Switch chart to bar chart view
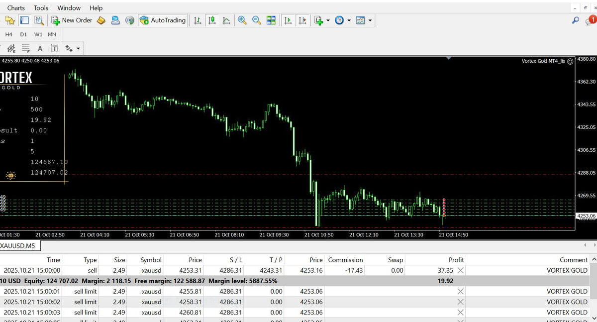The image size is (597, 322). pos(198,20)
